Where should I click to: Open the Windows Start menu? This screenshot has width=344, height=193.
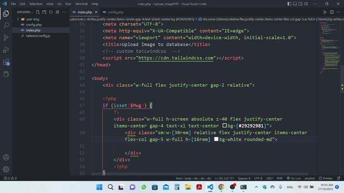(x=99, y=187)
